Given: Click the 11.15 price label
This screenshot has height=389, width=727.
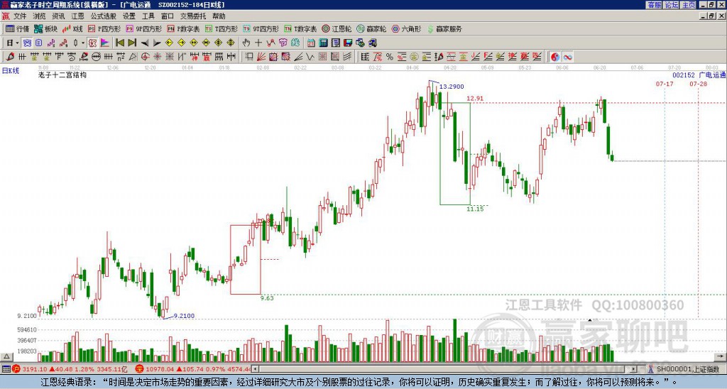Looking at the screenshot, I should coord(475,209).
